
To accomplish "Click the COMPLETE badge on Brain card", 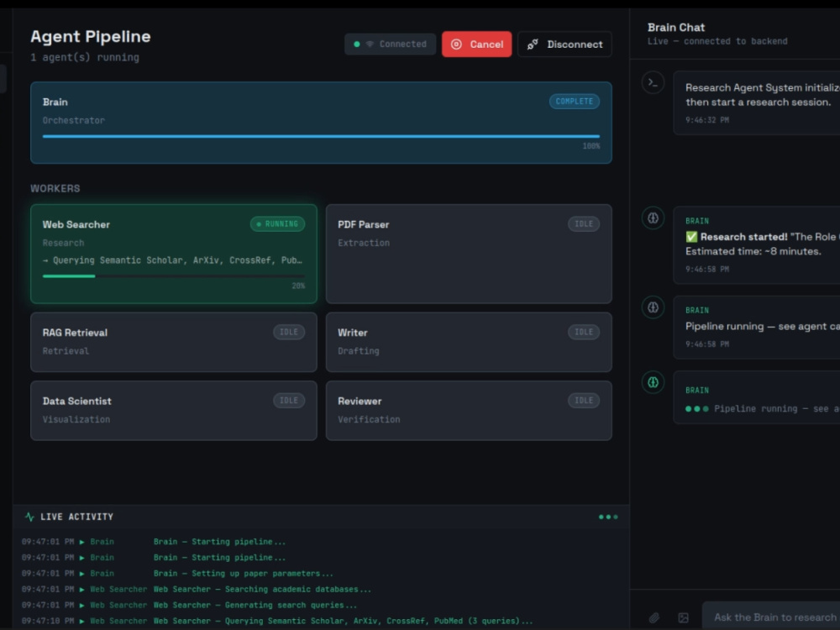I will pyautogui.click(x=575, y=102).
